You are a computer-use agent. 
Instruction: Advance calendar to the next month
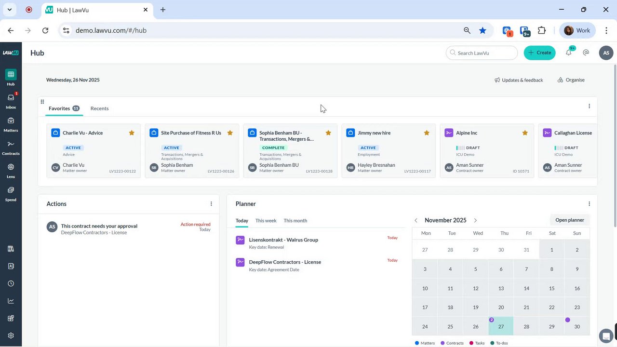475,220
